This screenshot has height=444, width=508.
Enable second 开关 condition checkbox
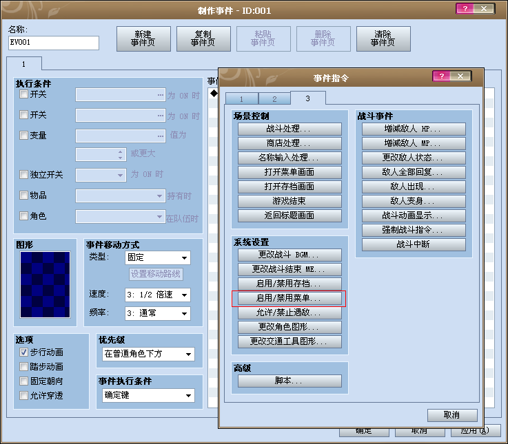click(x=23, y=114)
